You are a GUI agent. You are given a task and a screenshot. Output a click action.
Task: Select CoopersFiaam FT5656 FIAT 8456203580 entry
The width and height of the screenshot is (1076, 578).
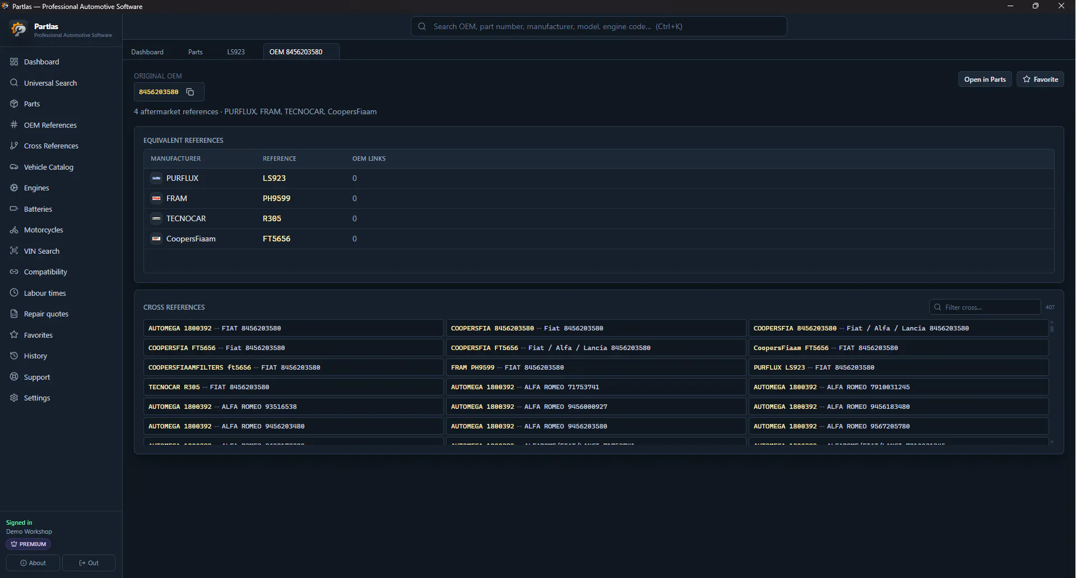coord(898,348)
